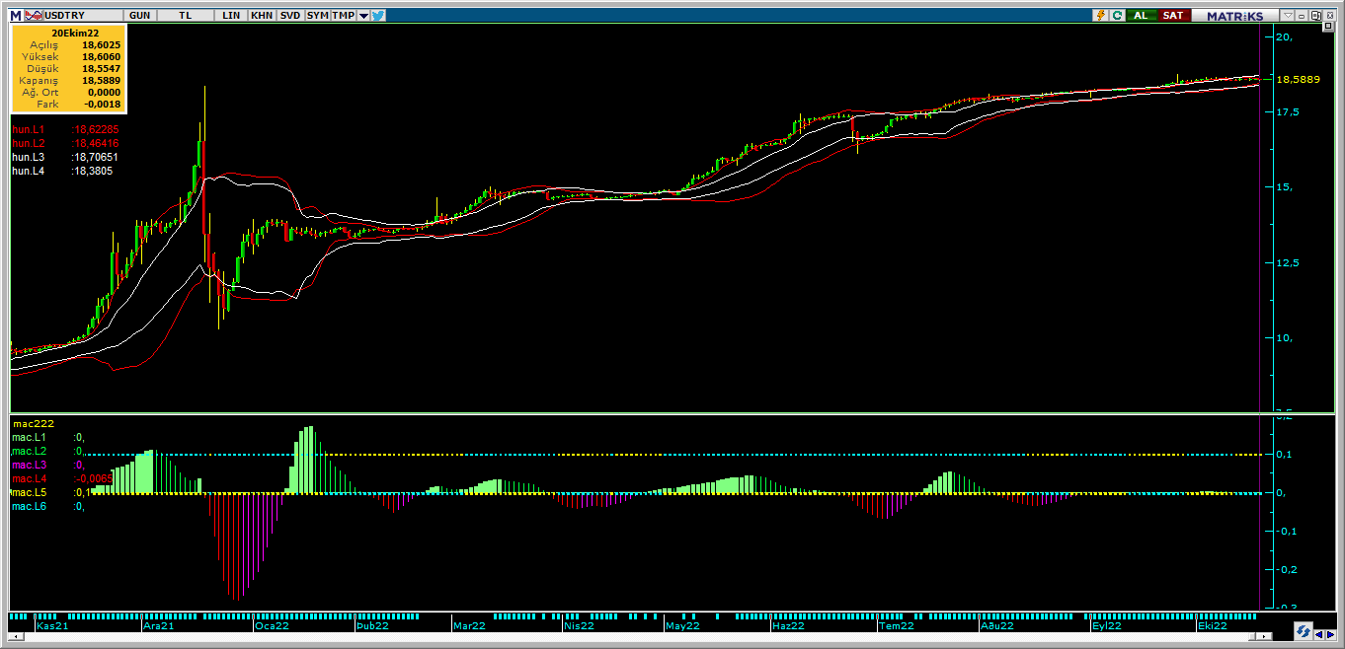Click the TMP toolbar item
Image resolution: width=1345 pixels, height=649 pixels.
[343, 16]
